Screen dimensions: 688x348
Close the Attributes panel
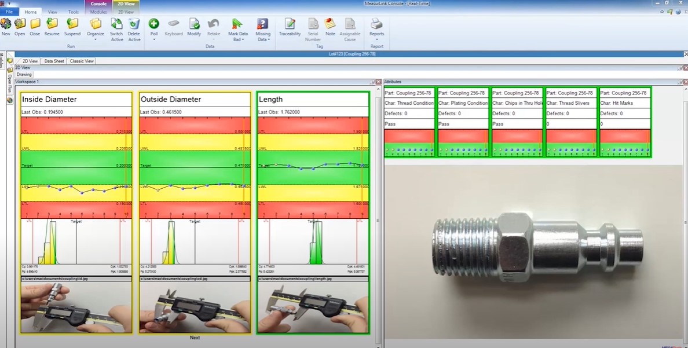686,82
